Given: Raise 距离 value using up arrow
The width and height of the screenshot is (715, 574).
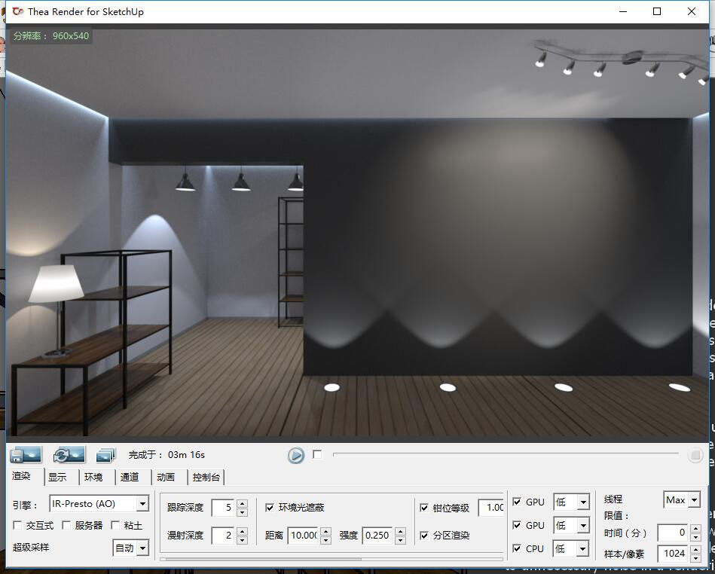Looking at the screenshot, I should (325, 531).
